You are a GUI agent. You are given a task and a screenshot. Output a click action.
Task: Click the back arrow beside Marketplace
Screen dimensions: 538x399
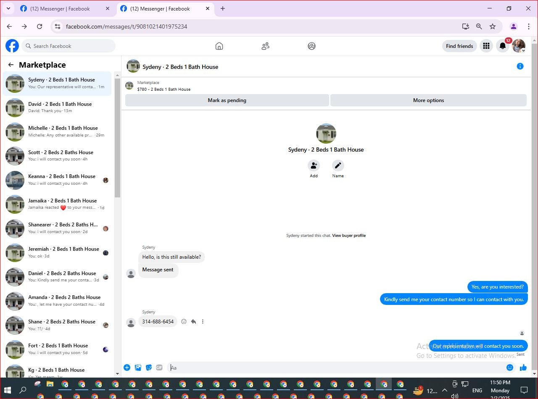point(11,65)
